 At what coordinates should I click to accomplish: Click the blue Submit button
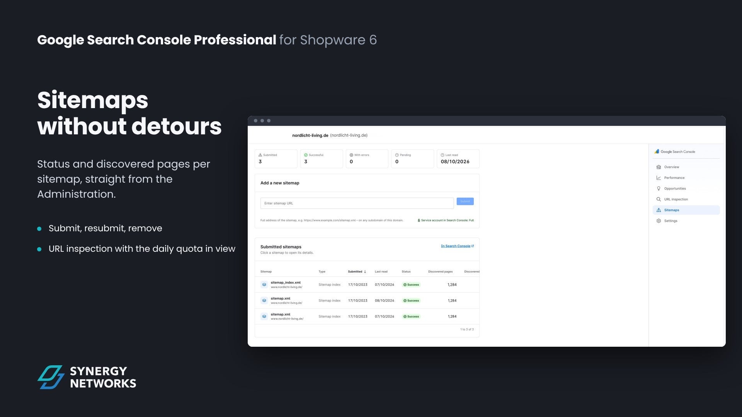tap(465, 202)
